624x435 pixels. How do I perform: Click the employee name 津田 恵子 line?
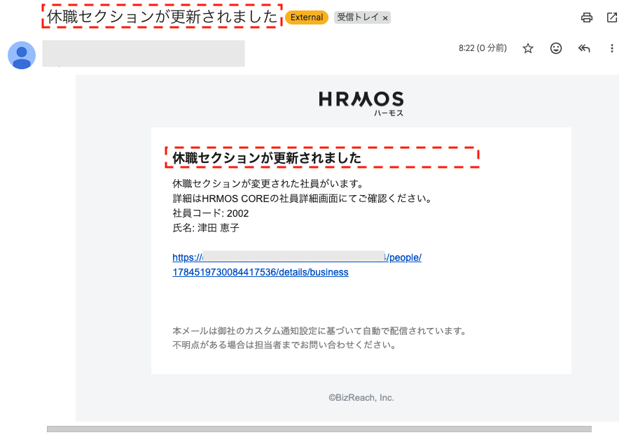coord(206,228)
